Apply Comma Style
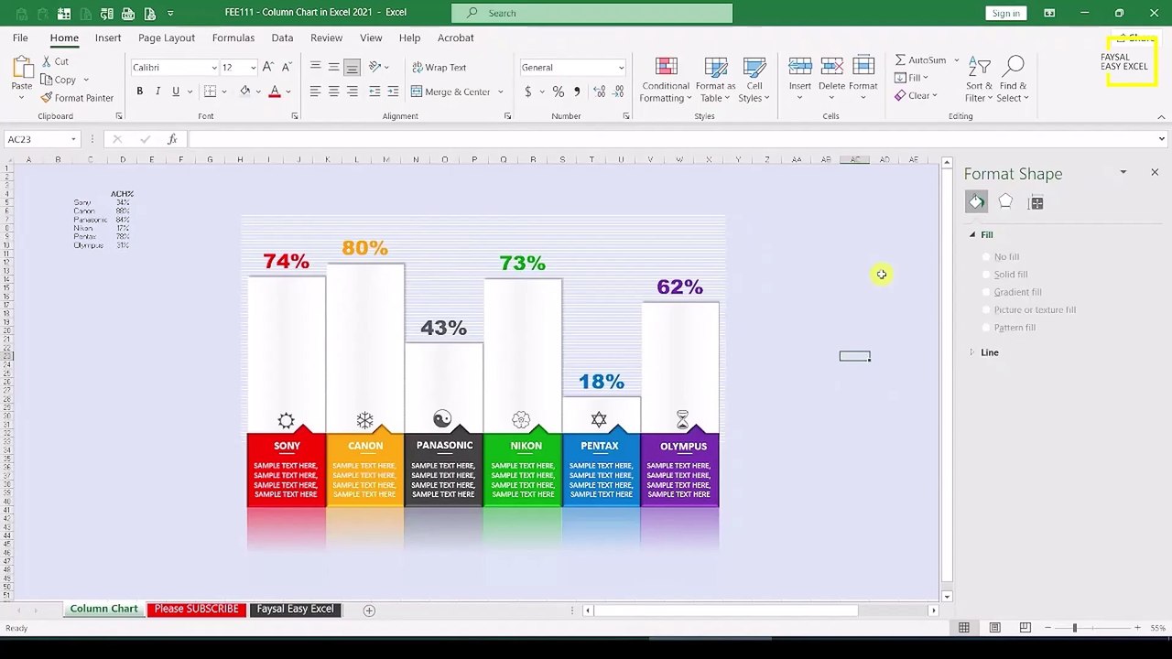The width and height of the screenshot is (1172, 659). pyautogui.click(x=576, y=92)
